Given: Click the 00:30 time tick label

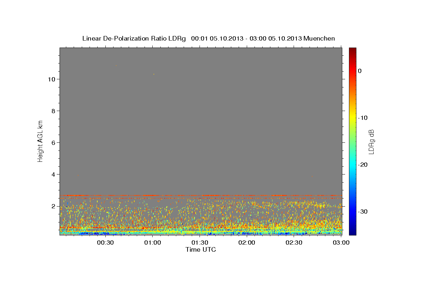Looking at the screenshot, I should tap(105, 243).
